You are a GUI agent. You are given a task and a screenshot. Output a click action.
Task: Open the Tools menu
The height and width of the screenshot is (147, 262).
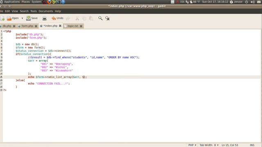pos(34,11)
